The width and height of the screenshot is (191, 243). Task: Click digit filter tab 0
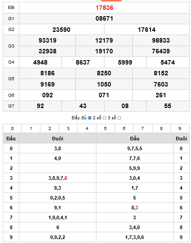(x=13, y=129)
